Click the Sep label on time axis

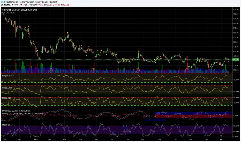(x=160, y=140)
